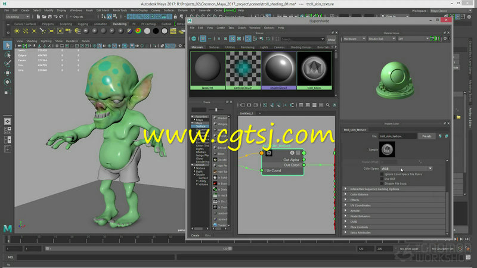Select the lambert1 material thumbnail
Image resolution: width=477 pixels, height=268 pixels.
207,70
